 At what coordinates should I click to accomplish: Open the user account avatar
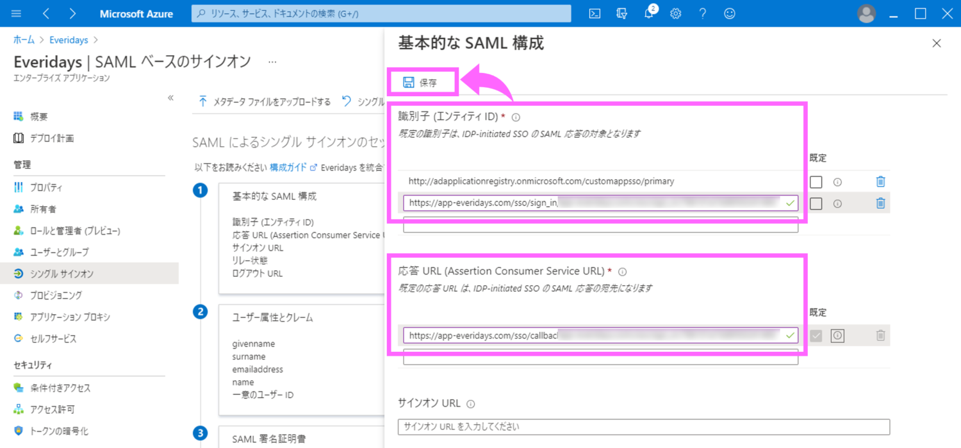(866, 13)
